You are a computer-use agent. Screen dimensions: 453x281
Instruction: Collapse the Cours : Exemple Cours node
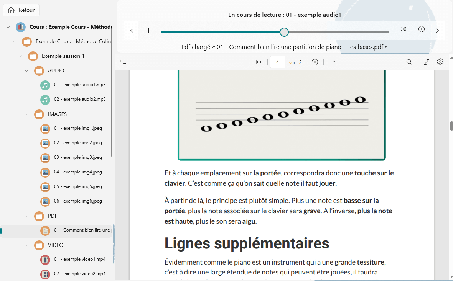click(8, 27)
